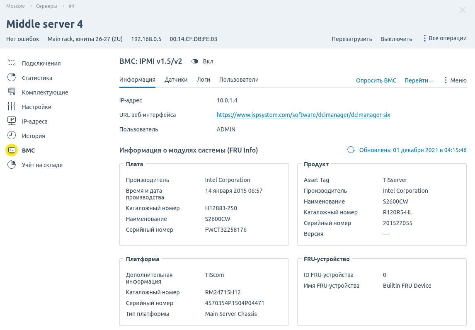The image size is (475, 330).
Task: Click the Builtin FRU Device value
Action: pos(407,286)
